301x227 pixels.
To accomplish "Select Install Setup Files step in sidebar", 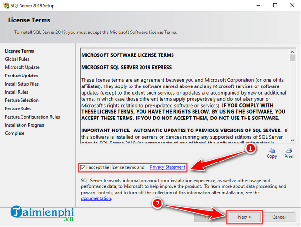I will pos(21,84).
